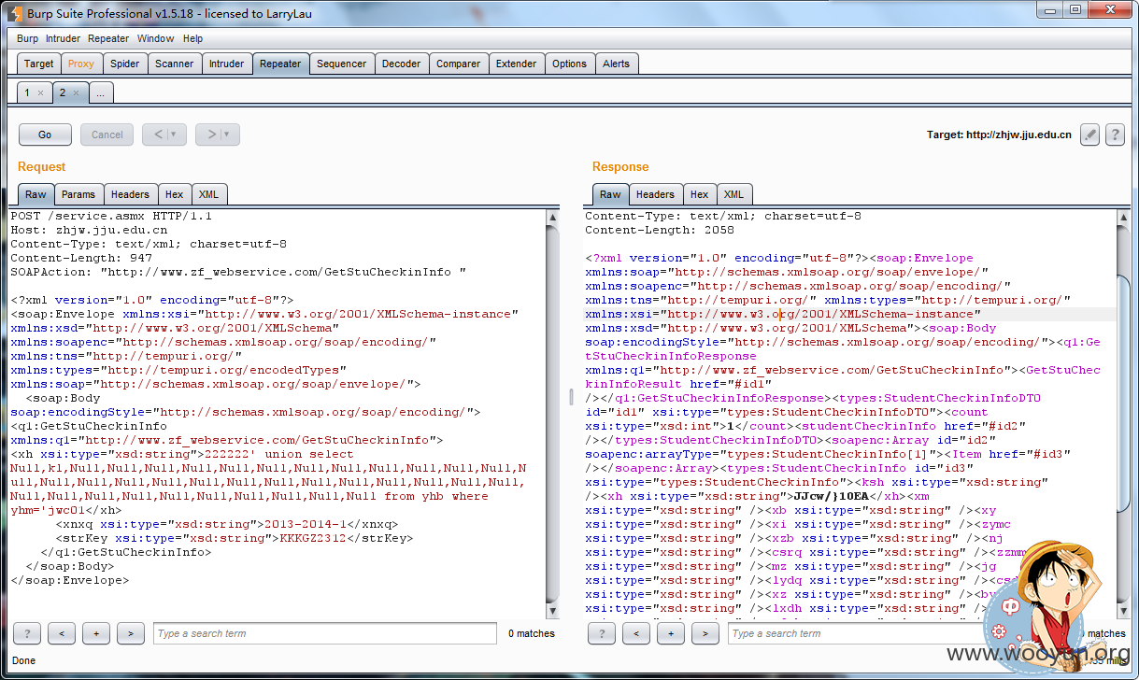Open request search options plus button

[96, 633]
